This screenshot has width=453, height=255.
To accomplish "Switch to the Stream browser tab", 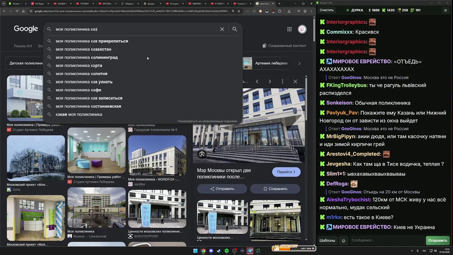I will (17, 4).
